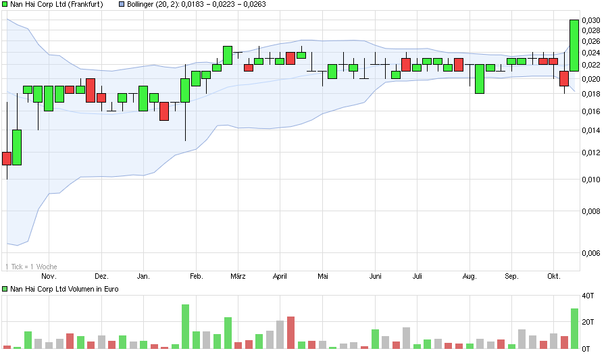Click the green Nan Hai Corp Ltd legend swatch
The height and width of the screenshot is (355, 608).
point(5,5)
